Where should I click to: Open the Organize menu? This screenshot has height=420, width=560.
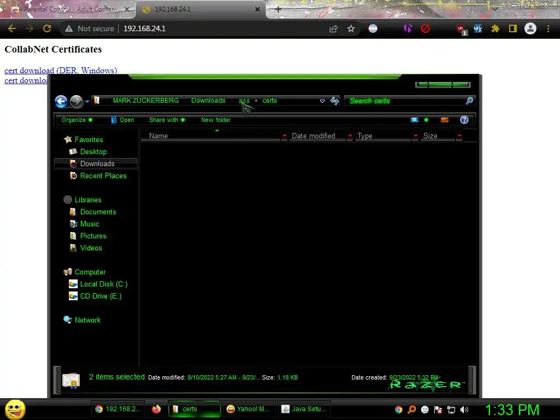tap(77, 120)
